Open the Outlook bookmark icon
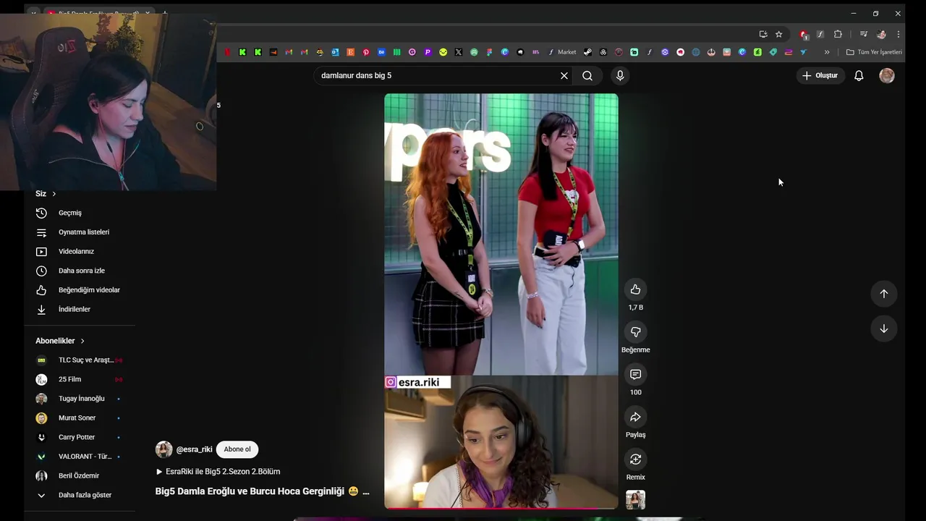Viewport: 926px width, 521px height. [x=335, y=52]
